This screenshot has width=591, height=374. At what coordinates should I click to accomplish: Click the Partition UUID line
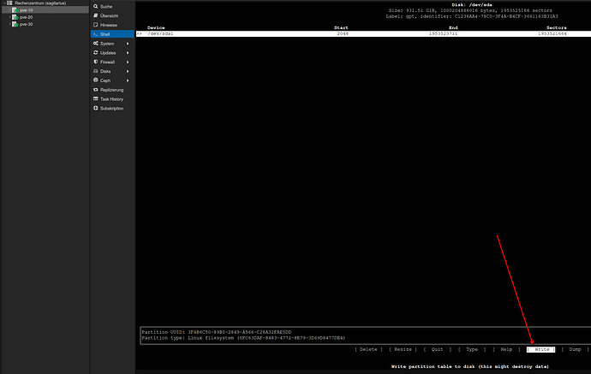pyautogui.click(x=217, y=332)
